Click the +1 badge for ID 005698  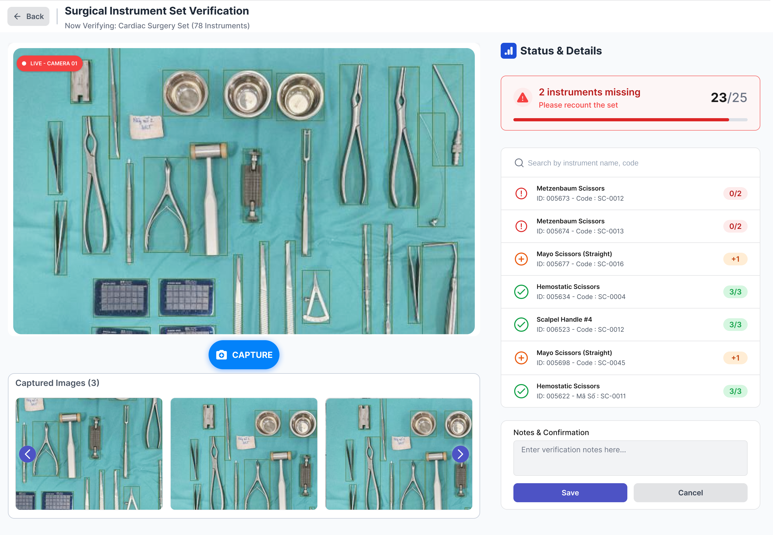[x=735, y=358]
